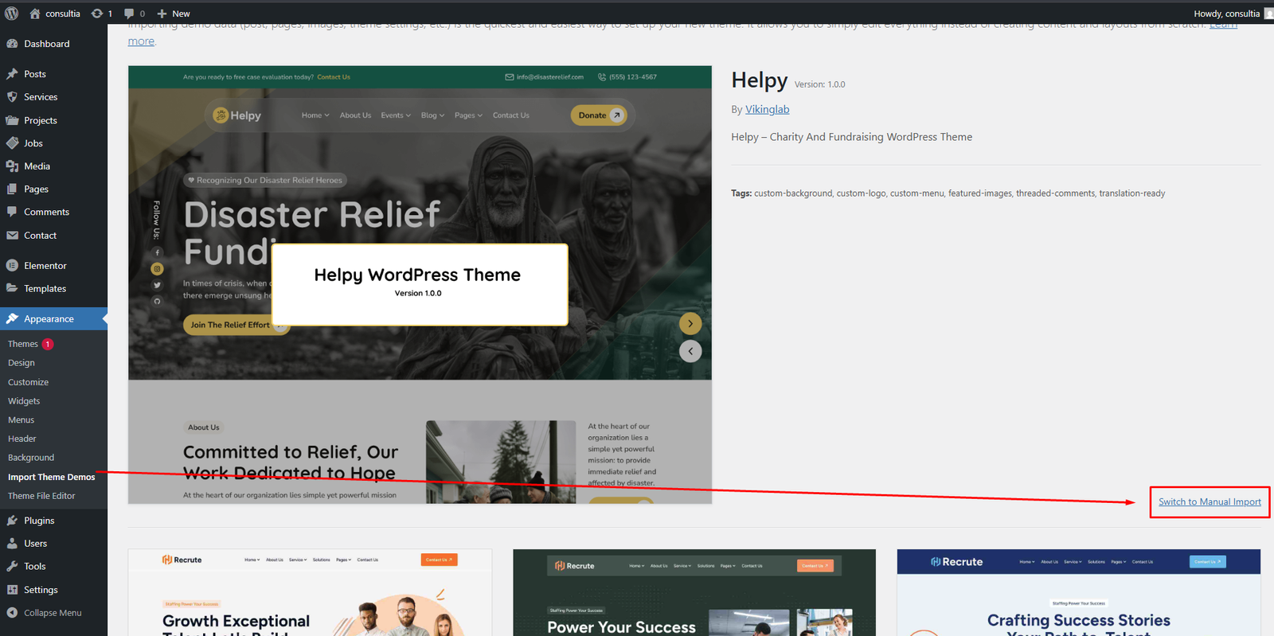The width and height of the screenshot is (1274, 636).
Task: Click Switch to Manual Import link
Action: (x=1210, y=502)
